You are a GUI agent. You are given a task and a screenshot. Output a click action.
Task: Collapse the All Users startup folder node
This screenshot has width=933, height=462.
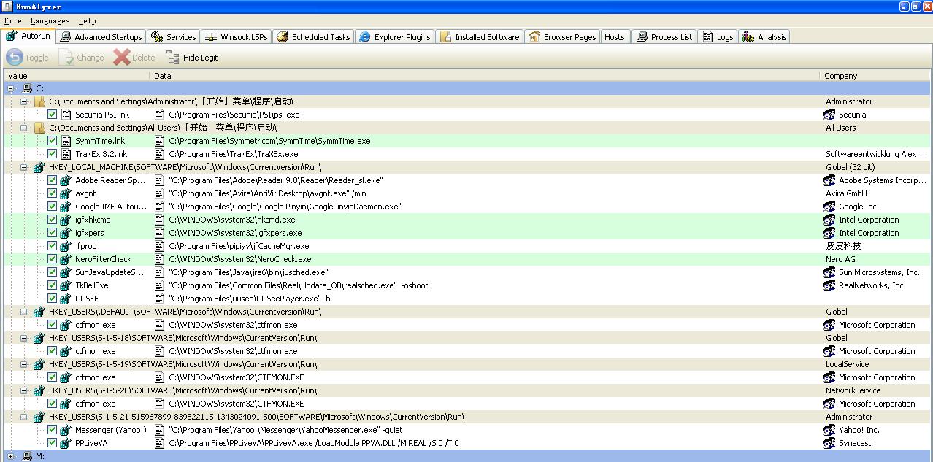click(24, 128)
